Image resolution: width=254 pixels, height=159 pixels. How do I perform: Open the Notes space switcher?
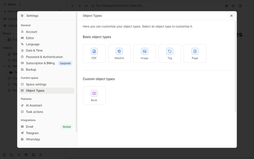coord(12,4)
